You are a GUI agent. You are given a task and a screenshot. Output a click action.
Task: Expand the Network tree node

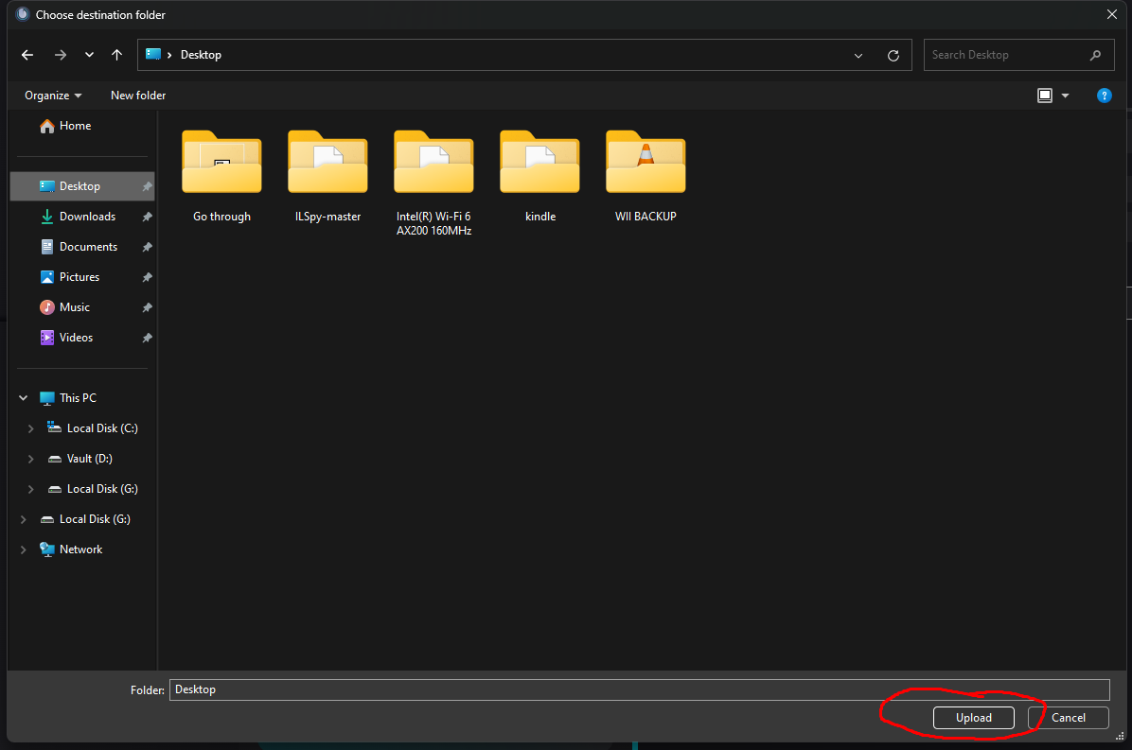pyautogui.click(x=24, y=549)
